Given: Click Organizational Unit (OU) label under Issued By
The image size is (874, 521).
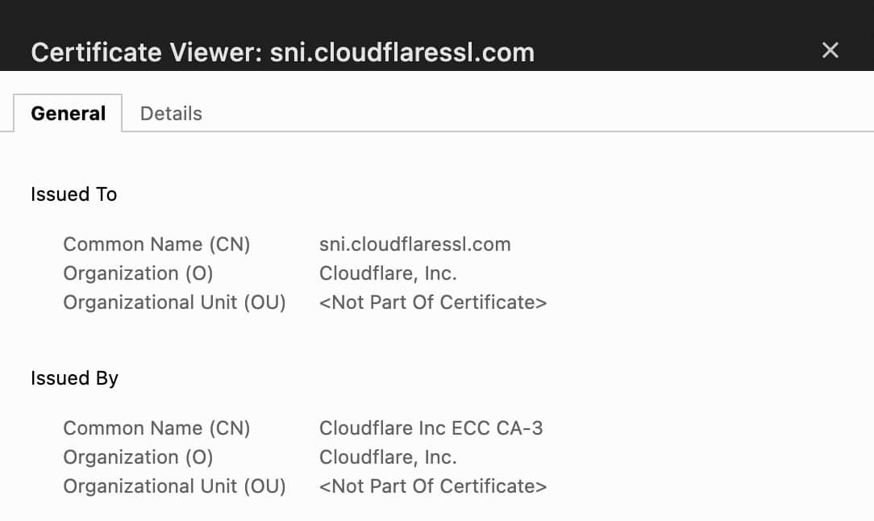Looking at the screenshot, I should [174, 486].
